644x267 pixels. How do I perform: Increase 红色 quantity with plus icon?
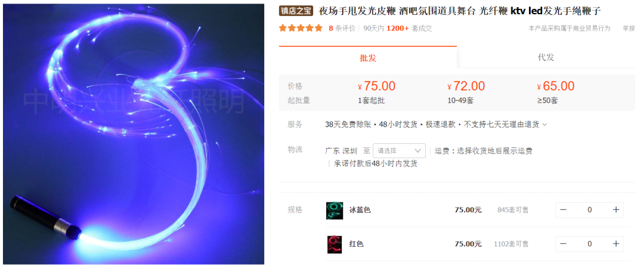(x=615, y=244)
